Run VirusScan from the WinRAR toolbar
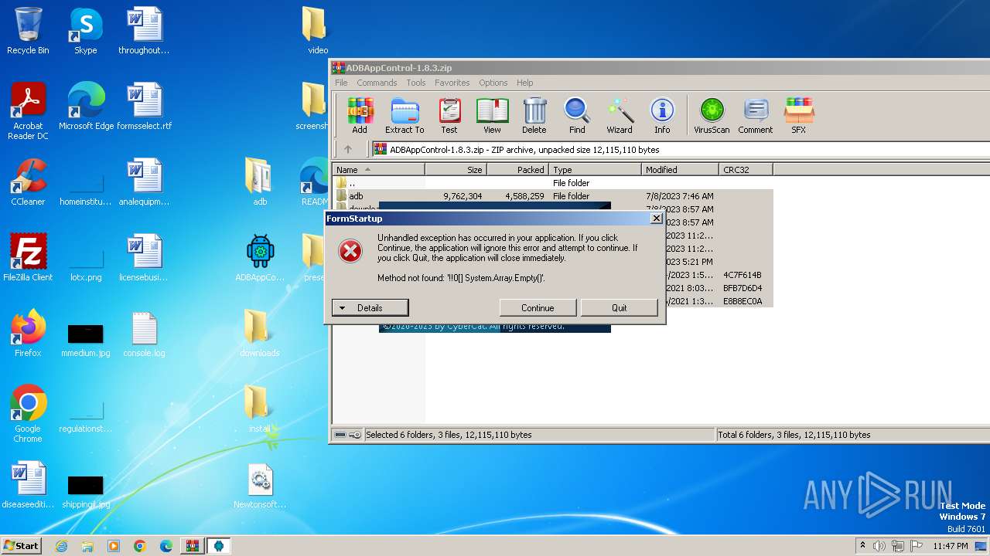Image resolution: width=990 pixels, height=556 pixels. [712, 116]
